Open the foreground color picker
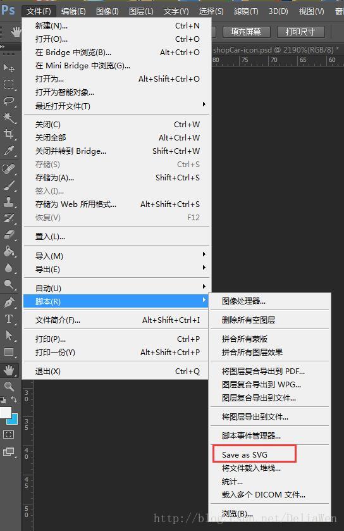344x531 pixels. (x=4, y=412)
